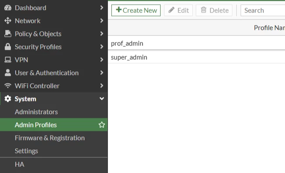This screenshot has height=173, width=285.
Task: Open the Security Profiles menu item
Action: click(54, 47)
